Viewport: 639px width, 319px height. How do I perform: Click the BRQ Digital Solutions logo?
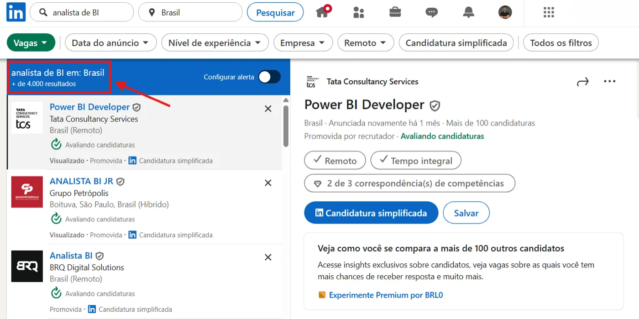tap(27, 267)
